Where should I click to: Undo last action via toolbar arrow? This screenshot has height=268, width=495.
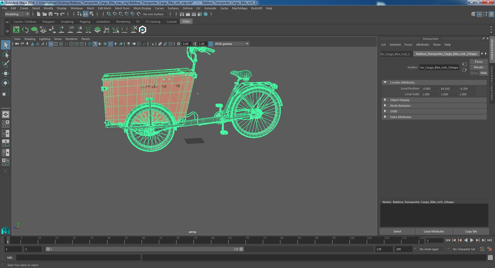[56, 14]
